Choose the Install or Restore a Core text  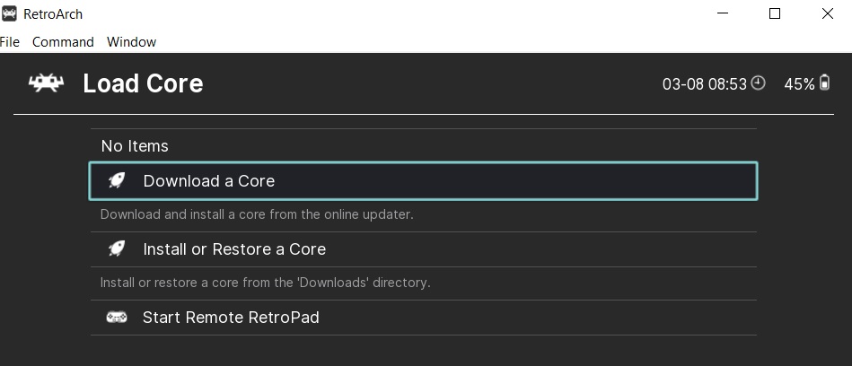(233, 248)
